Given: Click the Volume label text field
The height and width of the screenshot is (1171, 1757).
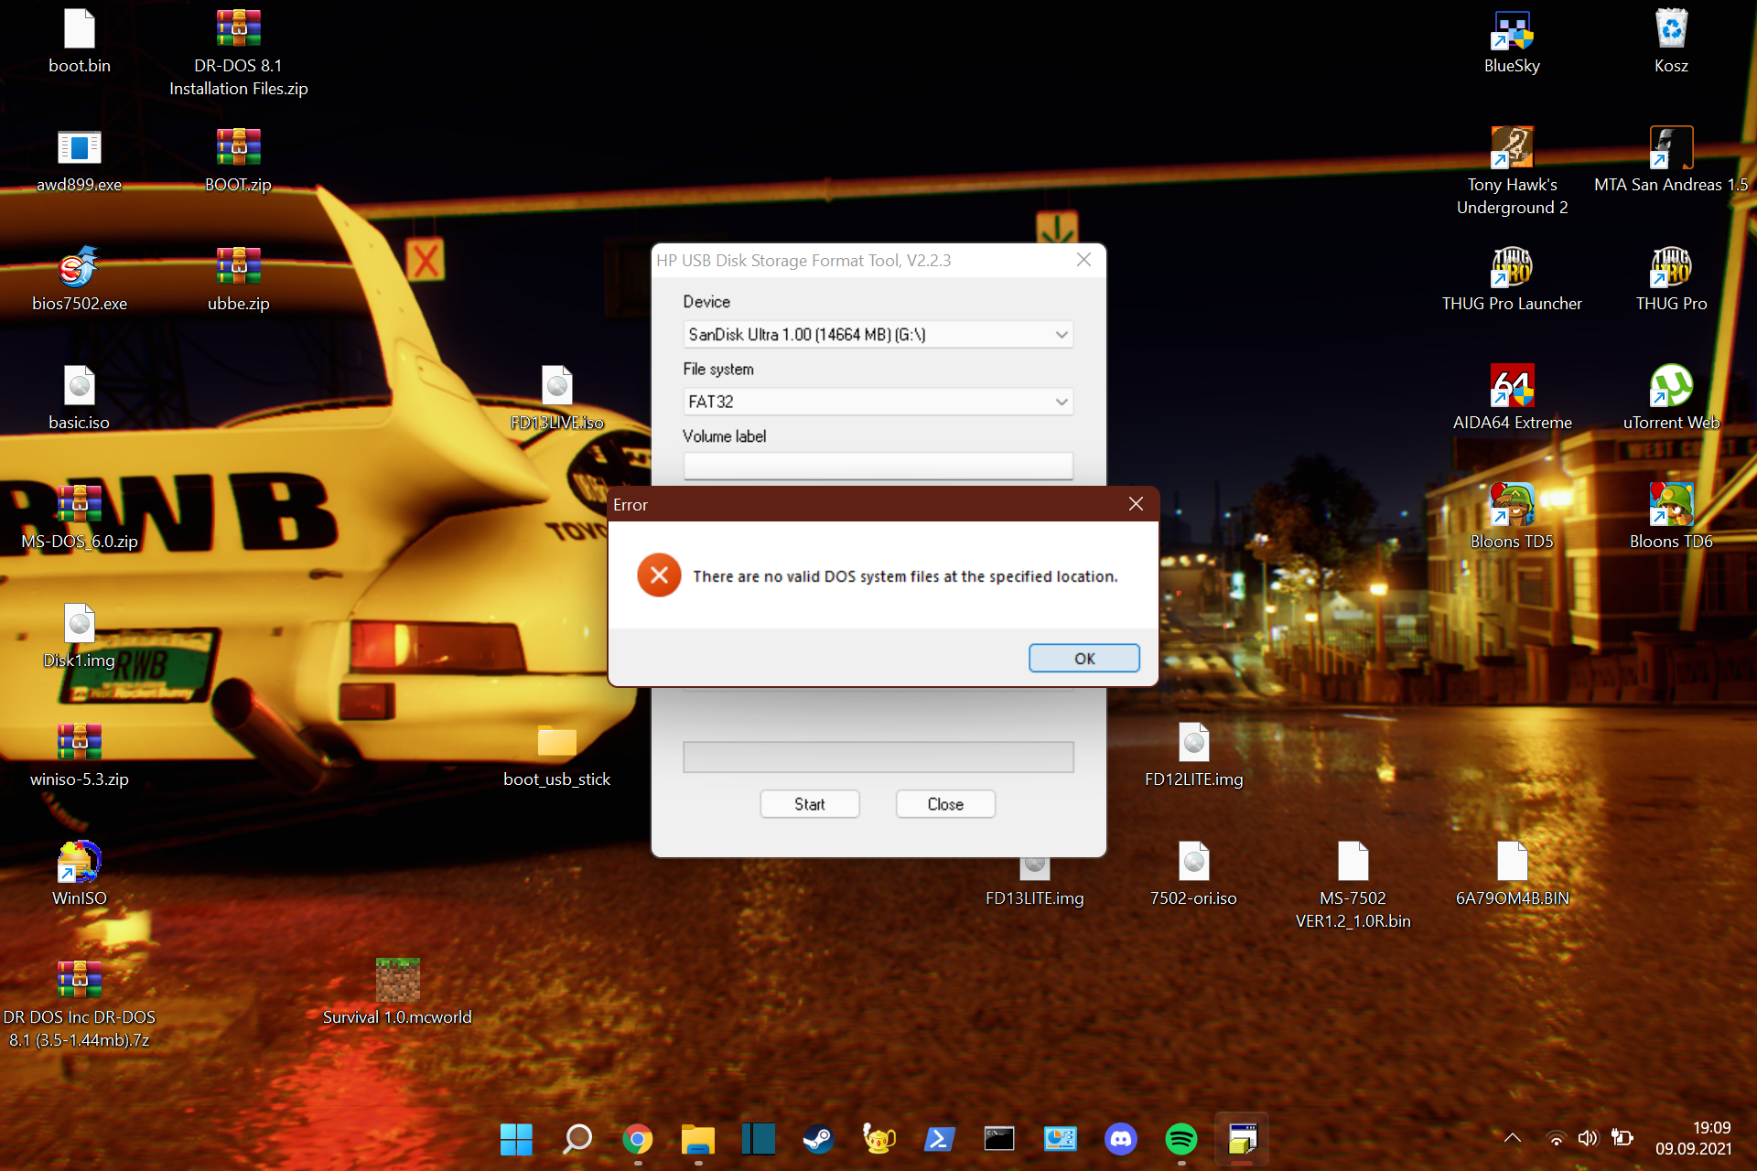Looking at the screenshot, I should coord(878,467).
